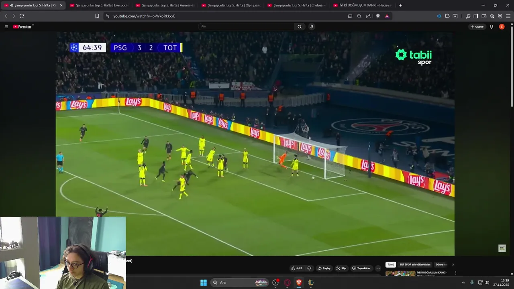Click the Paylaş share button
The height and width of the screenshot is (289, 514).
(324, 268)
